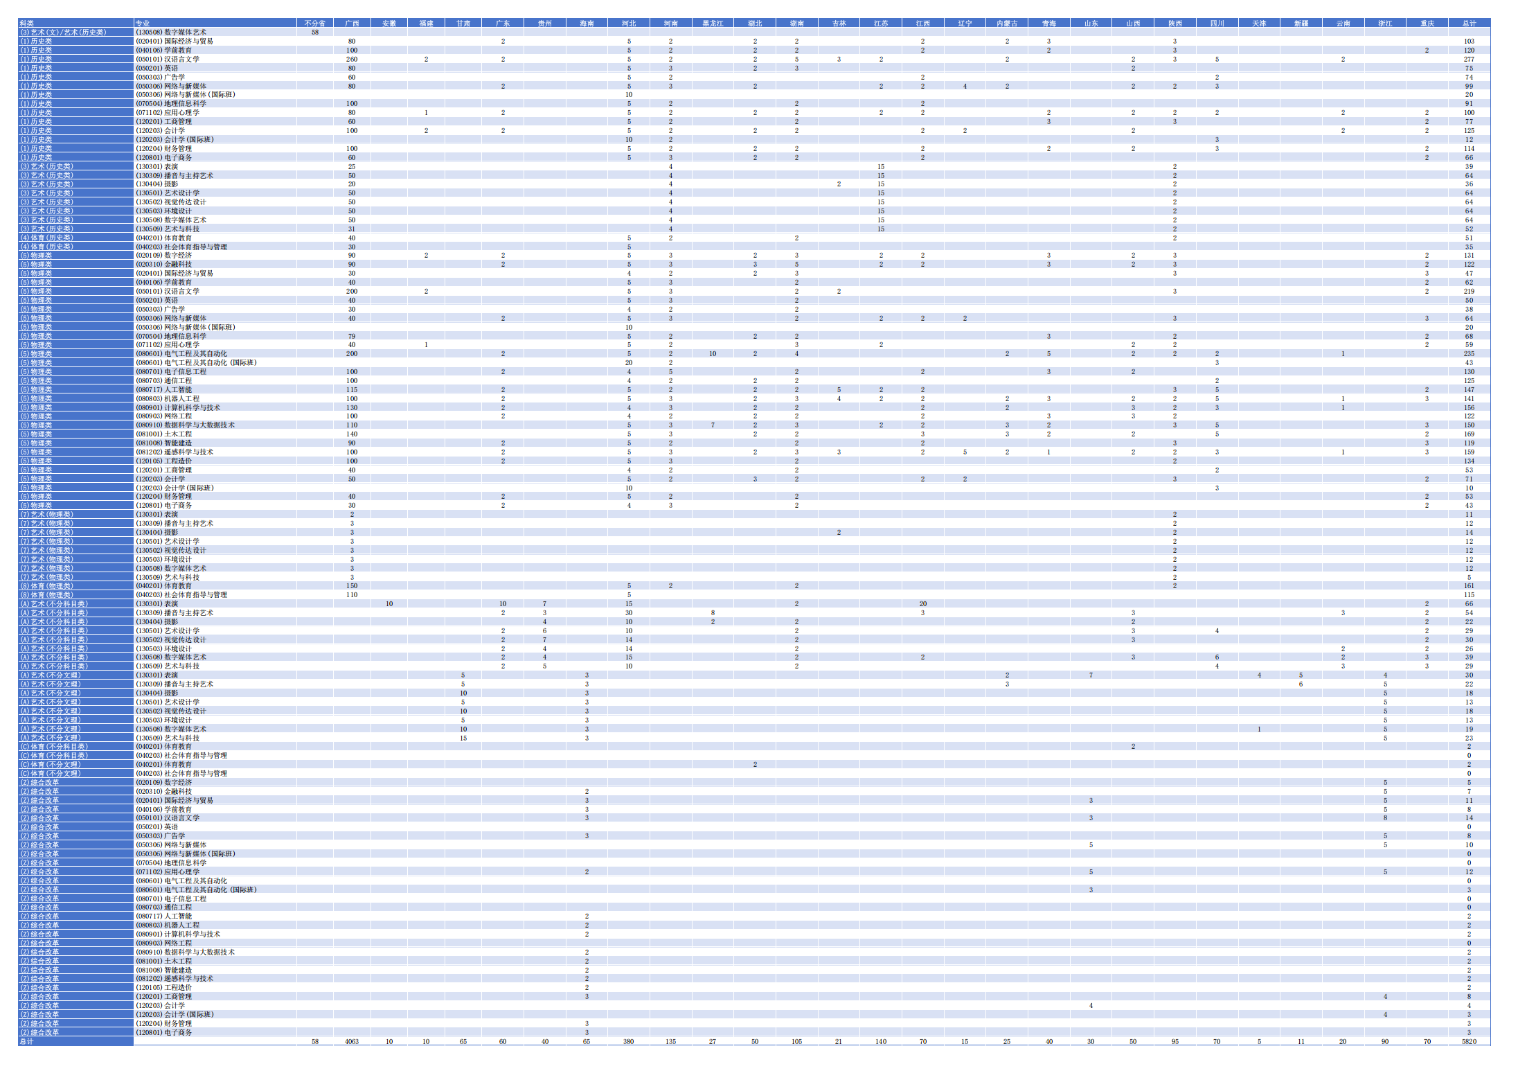Click the 总计 row label at bottom left
The width and height of the screenshot is (1527, 1080).
(x=27, y=1041)
